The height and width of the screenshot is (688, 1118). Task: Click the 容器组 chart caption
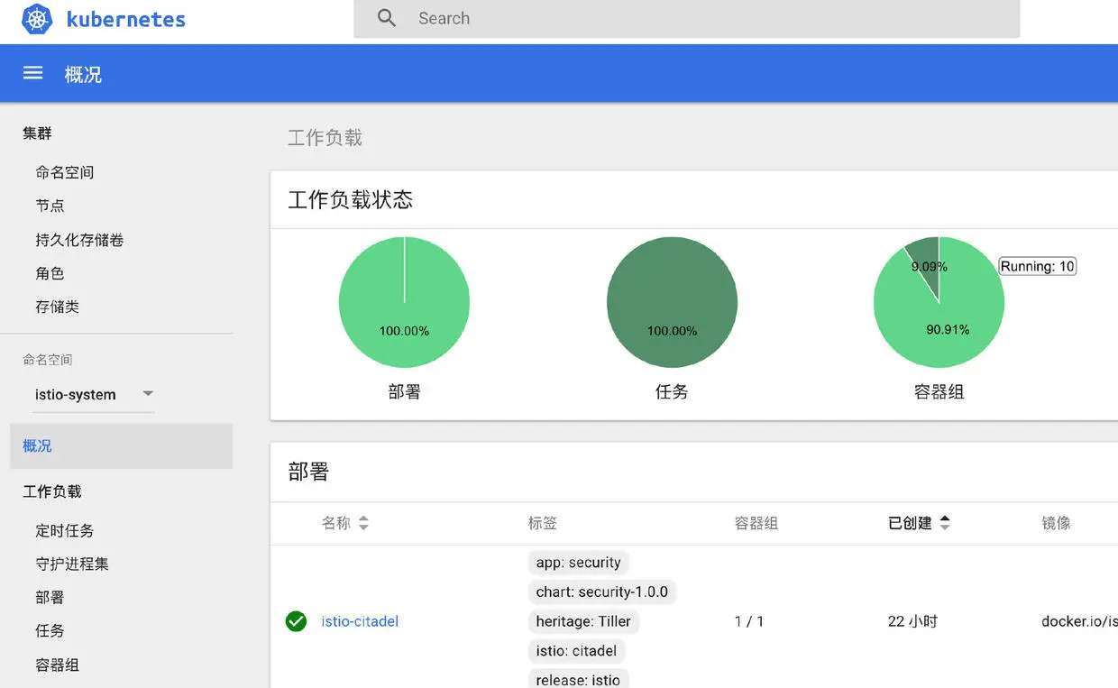pos(939,392)
